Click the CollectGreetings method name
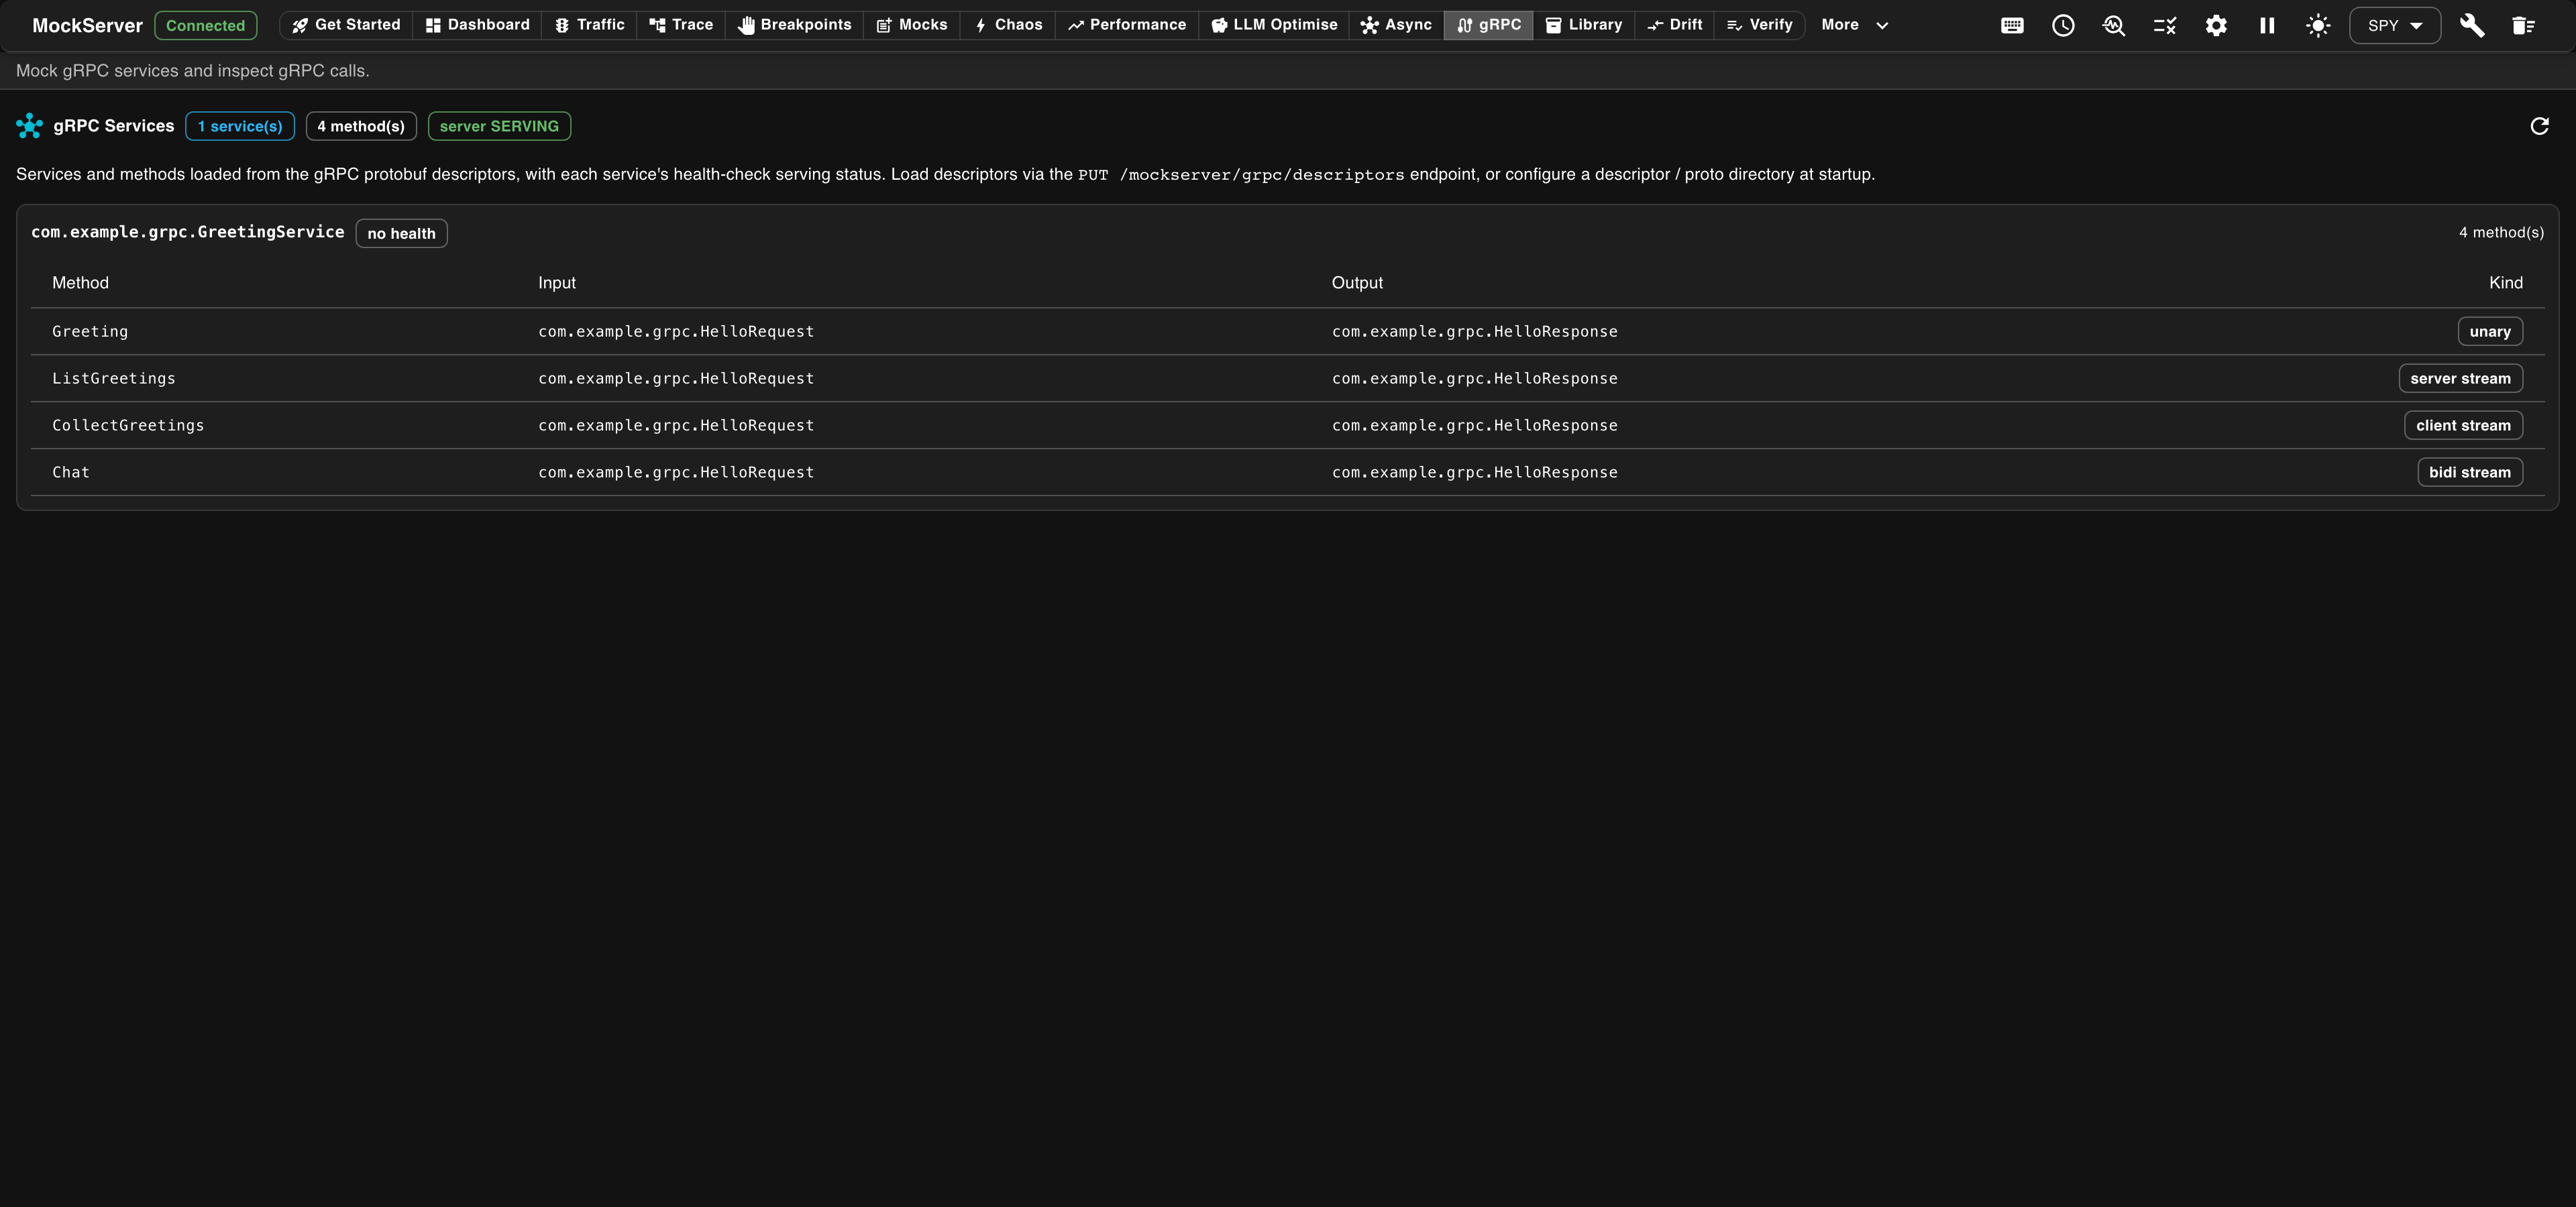 click(x=128, y=426)
